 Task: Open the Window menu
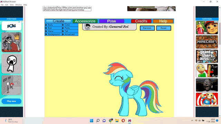pos(18,5)
